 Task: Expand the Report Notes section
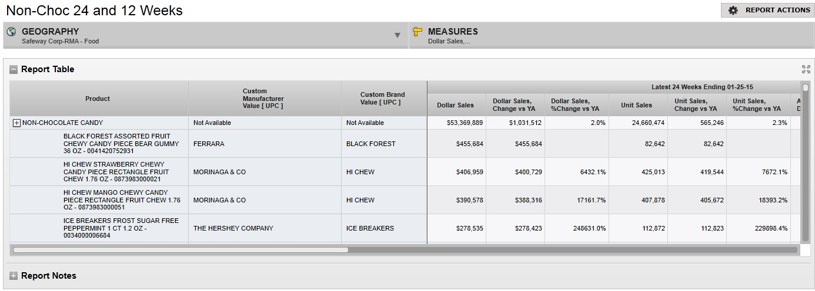[x=14, y=276]
